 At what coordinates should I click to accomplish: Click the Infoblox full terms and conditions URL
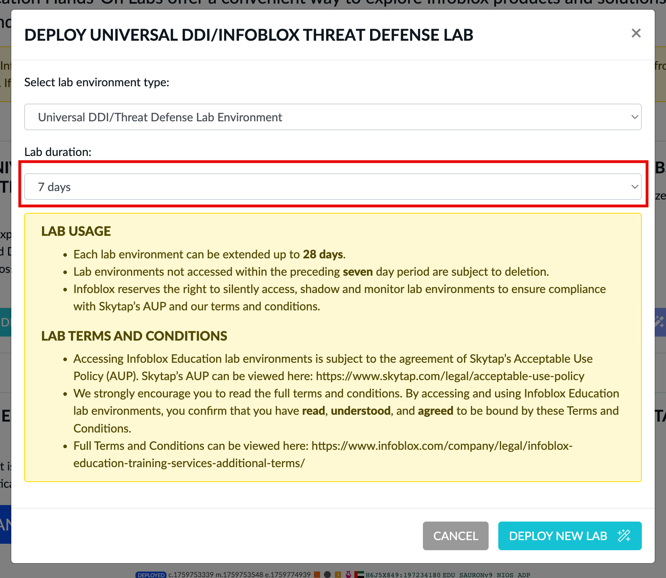pyautogui.click(x=442, y=446)
